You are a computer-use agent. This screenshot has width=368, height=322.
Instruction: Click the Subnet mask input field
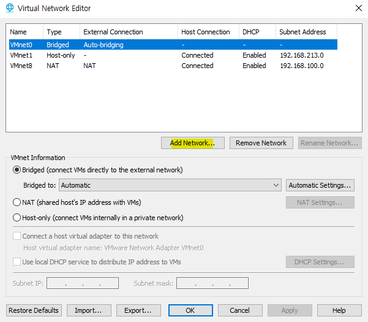pyautogui.click(x=212, y=283)
